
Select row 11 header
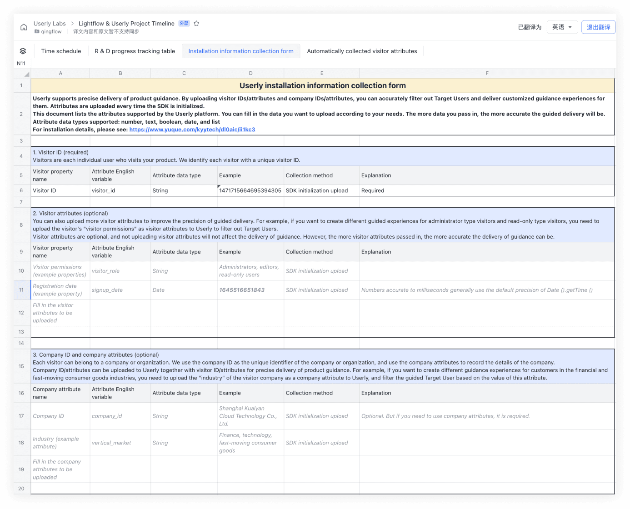coord(21,290)
